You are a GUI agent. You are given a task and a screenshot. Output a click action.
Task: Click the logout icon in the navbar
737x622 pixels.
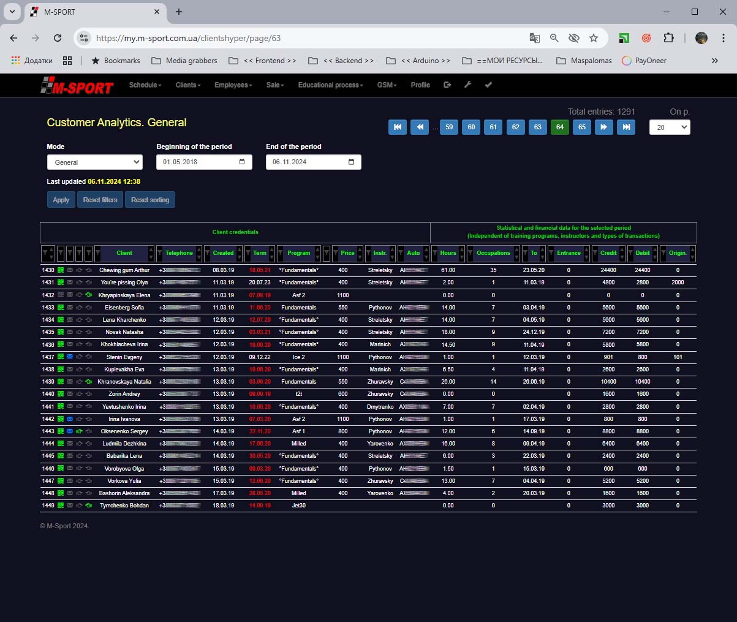(x=447, y=85)
